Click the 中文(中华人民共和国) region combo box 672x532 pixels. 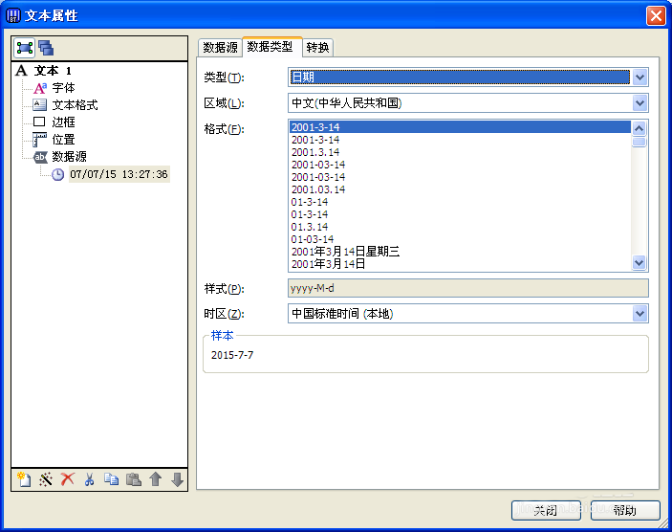(468, 103)
